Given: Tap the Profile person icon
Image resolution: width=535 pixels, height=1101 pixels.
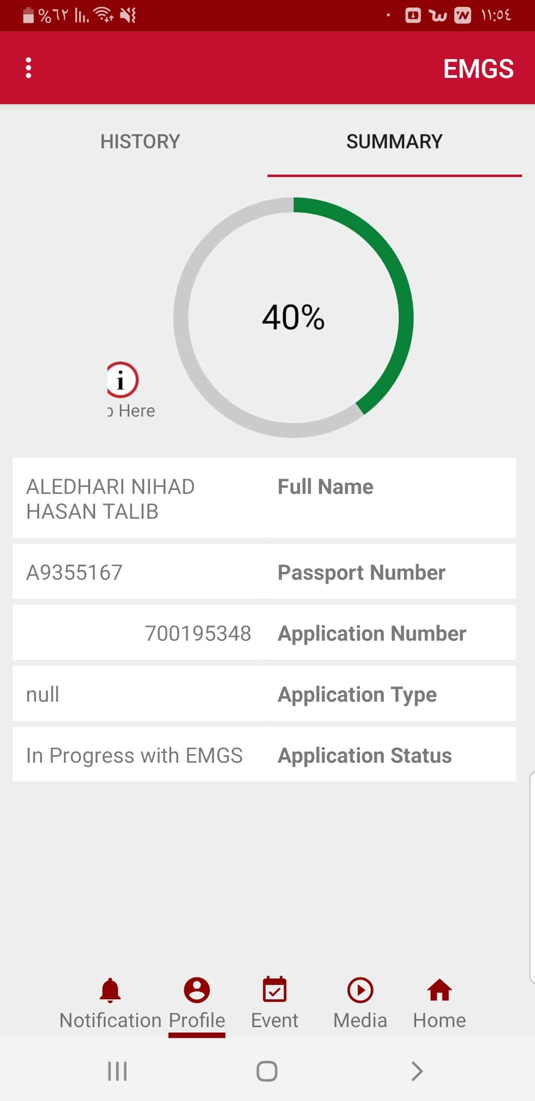Looking at the screenshot, I should [x=197, y=990].
